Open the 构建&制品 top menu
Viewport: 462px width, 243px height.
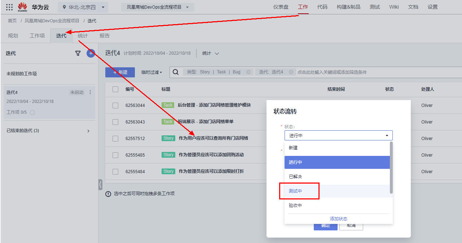[x=348, y=7]
